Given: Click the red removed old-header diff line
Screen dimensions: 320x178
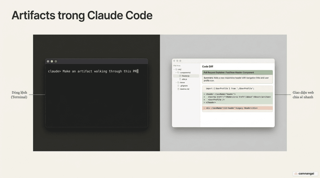Looking at the screenshot, I should point(237,108).
